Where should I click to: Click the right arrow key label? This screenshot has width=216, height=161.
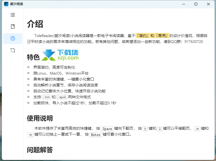[31, 135]
